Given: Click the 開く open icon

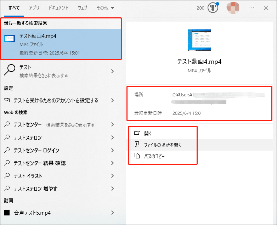Looking at the screenshot, I should (137, 133).
